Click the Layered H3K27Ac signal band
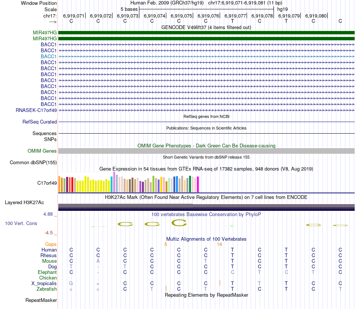The height and width of the screenshot is (309, 355). (207, 207)
